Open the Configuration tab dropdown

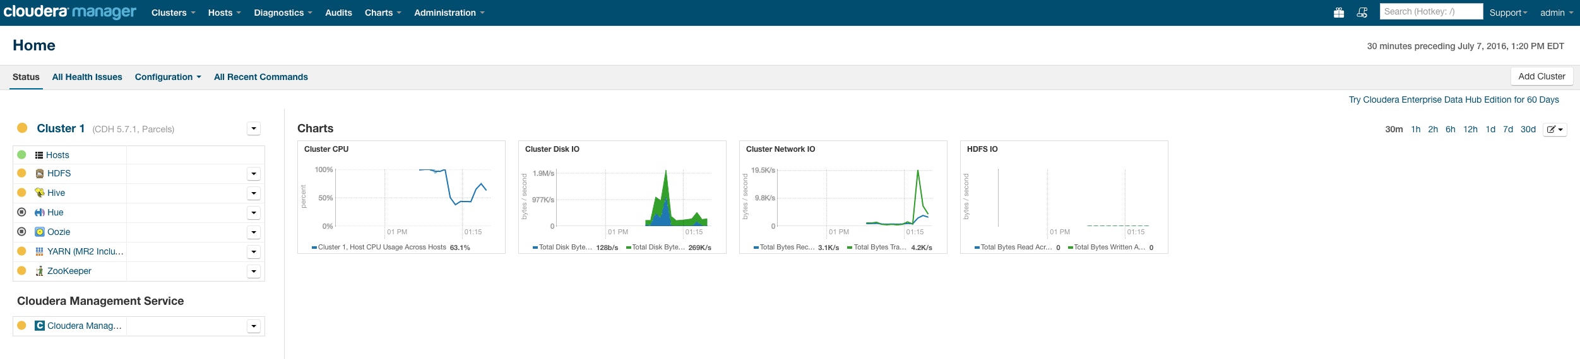click(168, 77)
